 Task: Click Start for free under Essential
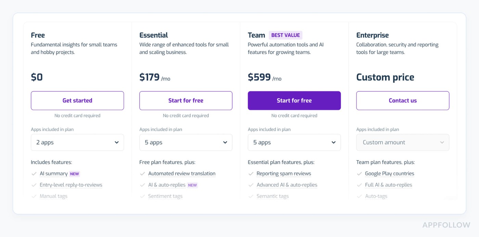186,100
